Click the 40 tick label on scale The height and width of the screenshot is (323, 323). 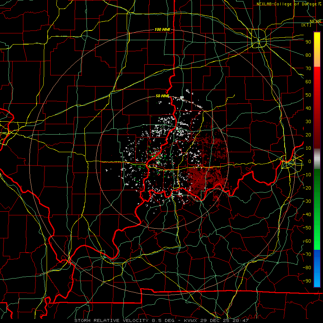308,108
